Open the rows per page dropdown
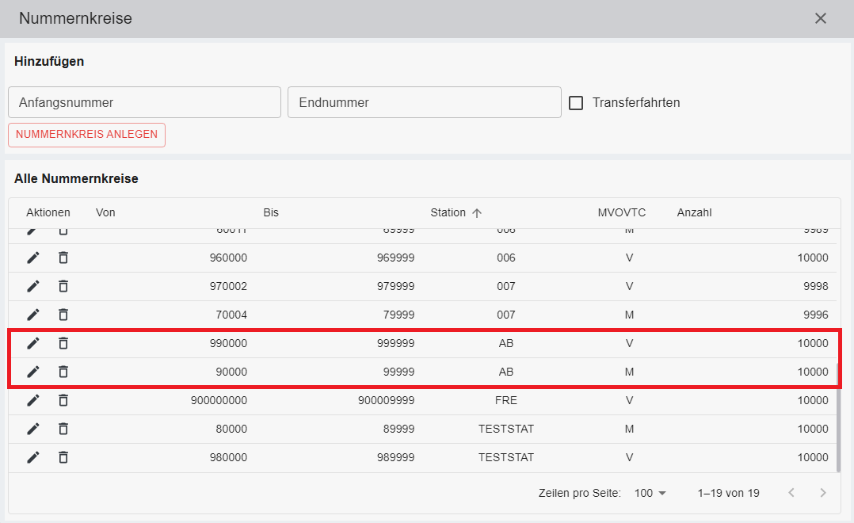 tap(650, 493)
